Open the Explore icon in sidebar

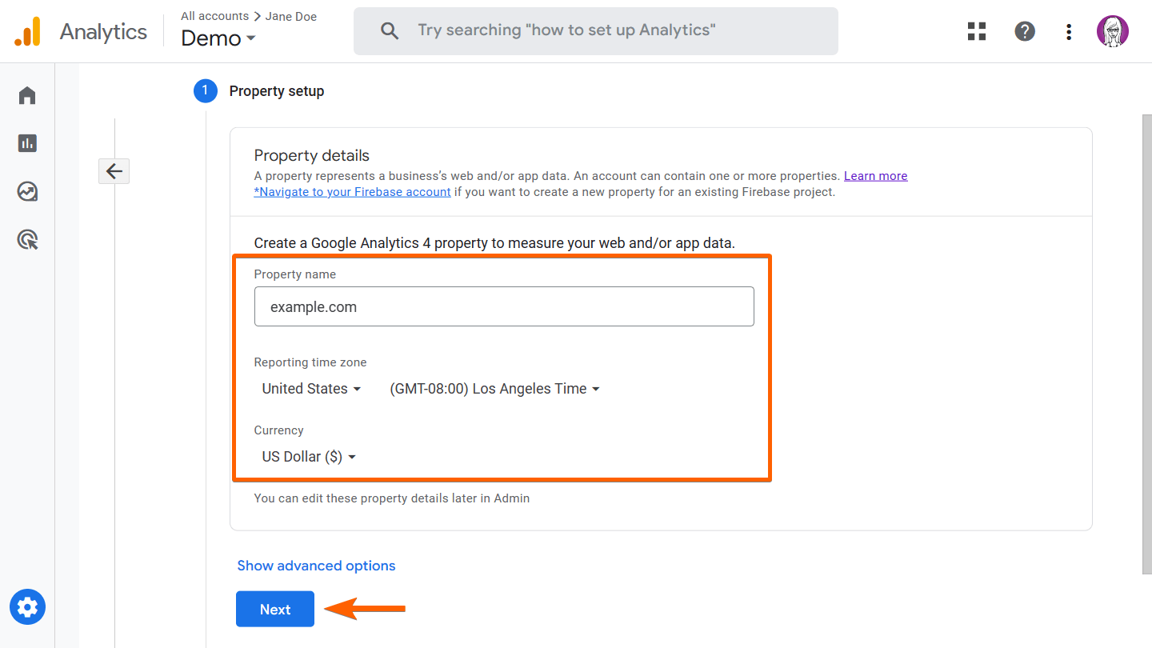(x=27, y=192)
